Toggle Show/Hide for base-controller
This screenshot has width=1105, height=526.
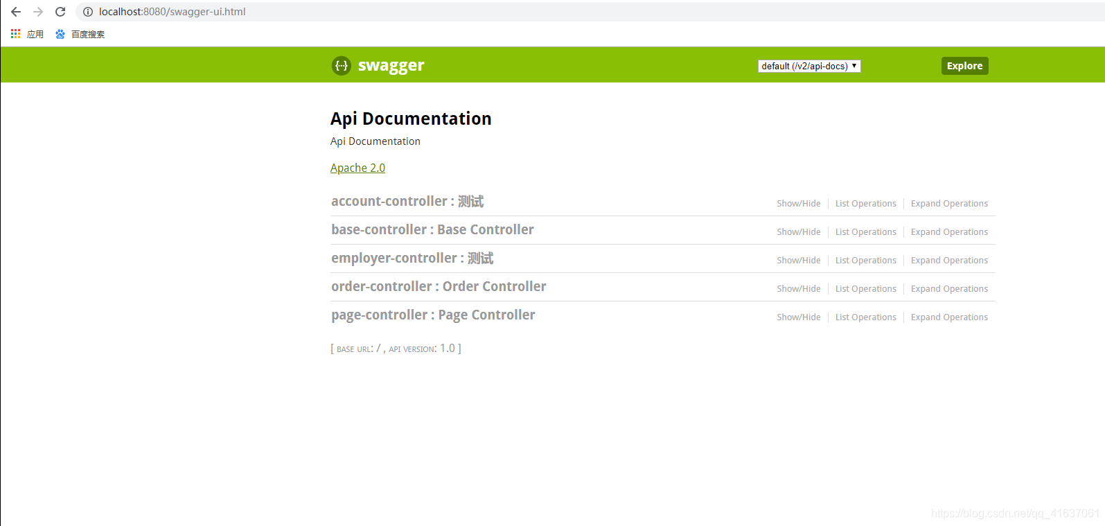[x=798, y=232]
